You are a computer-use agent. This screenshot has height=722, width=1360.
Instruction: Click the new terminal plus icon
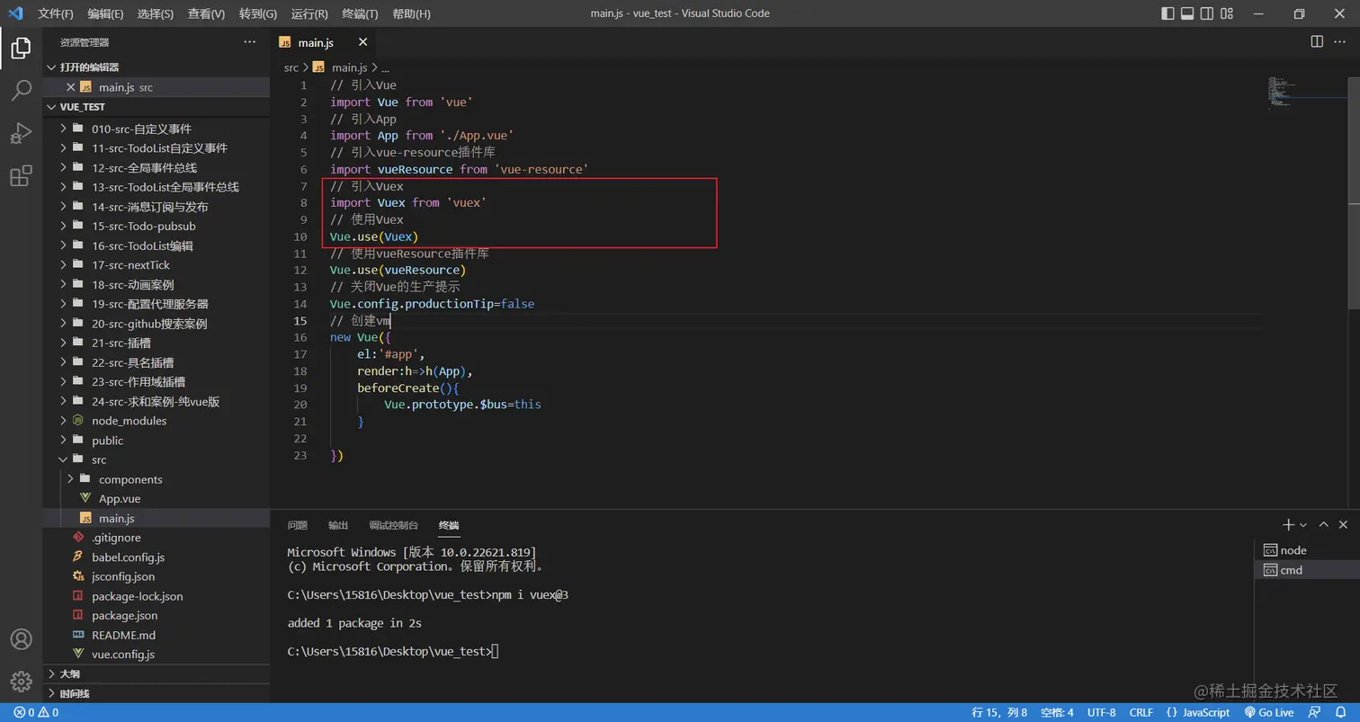[1288, 524]
